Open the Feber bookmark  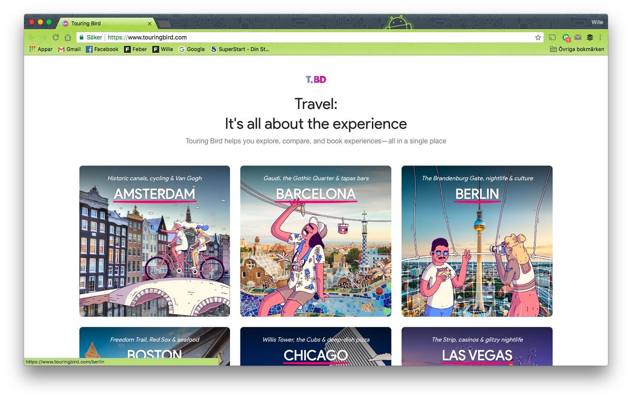coord(136,49)
